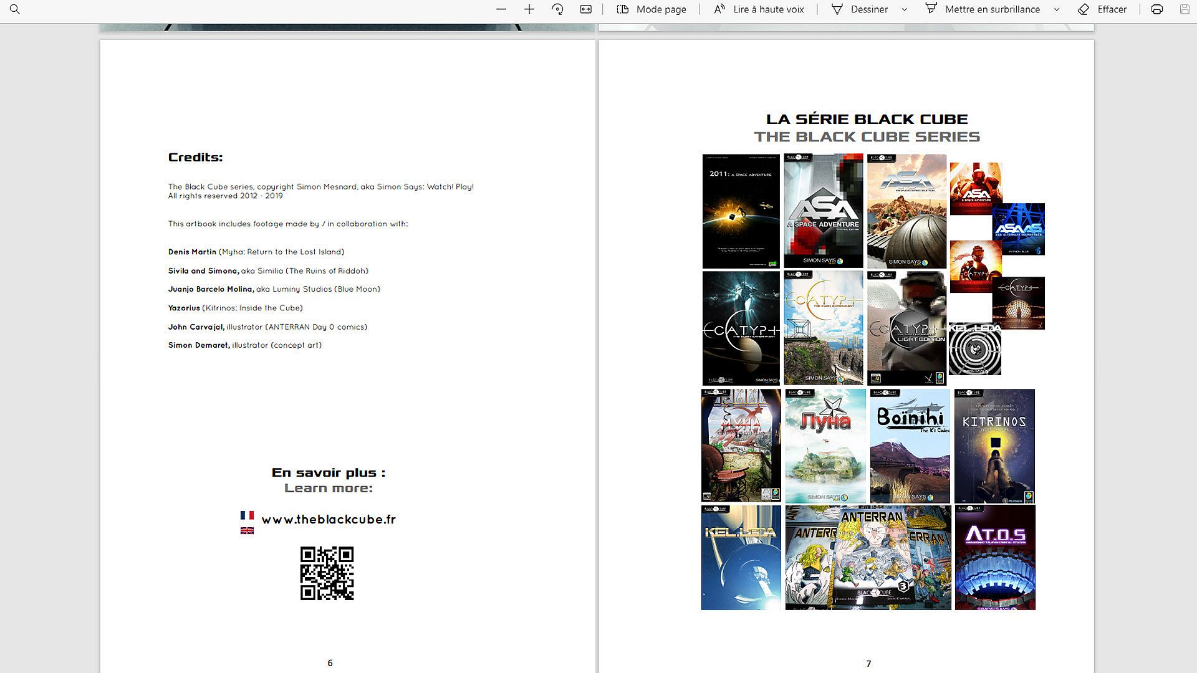The width and height of the screenshot is (1197, 673).
Task: Click the QR code image
Action: pyautogui.click(x=327, y=573)
